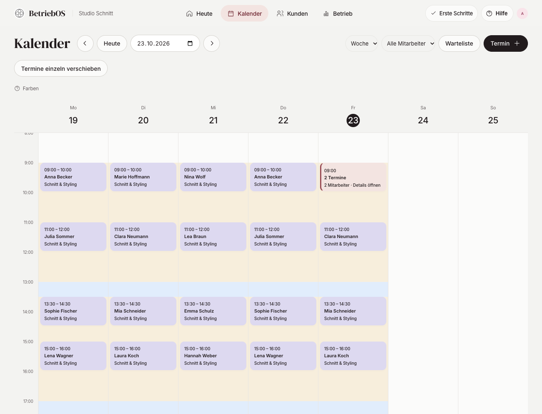Open the user avatar A
542x414 pixels.
pyautogui.click(x=523, y=13)
